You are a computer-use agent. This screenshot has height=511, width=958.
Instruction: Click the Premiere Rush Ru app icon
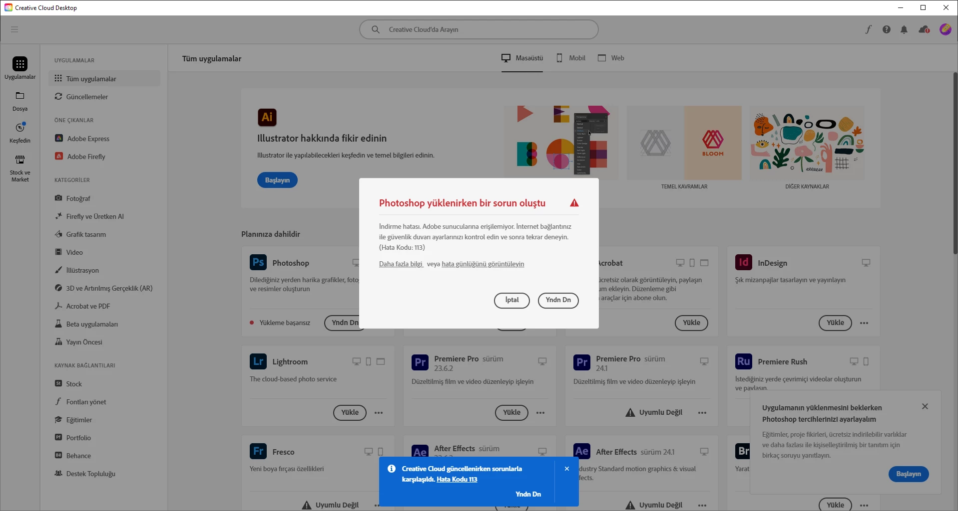click(x=744, y=361)
